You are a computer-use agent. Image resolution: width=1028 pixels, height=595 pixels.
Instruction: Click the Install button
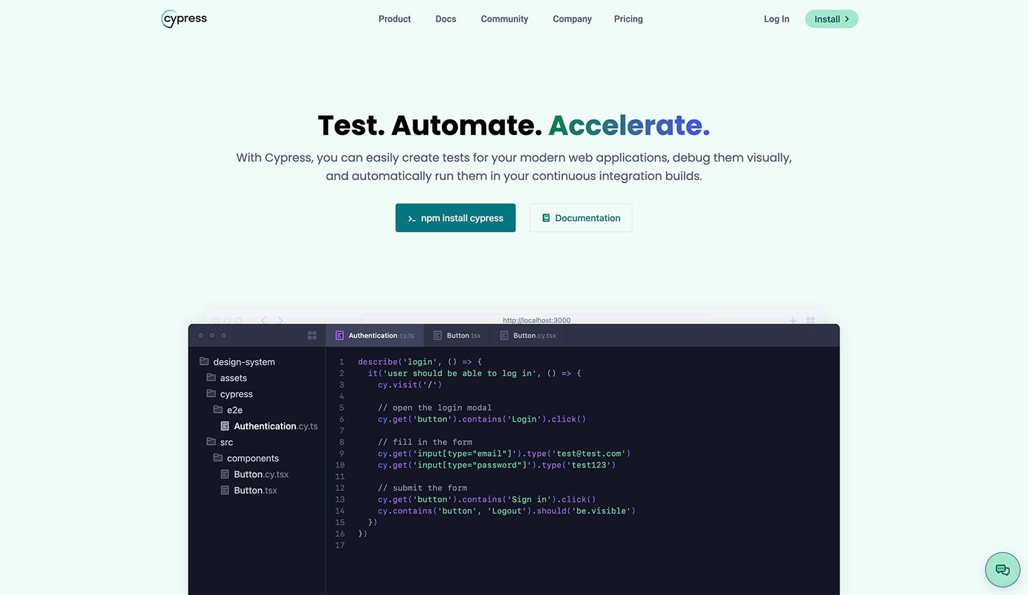[x=831, y=19]
